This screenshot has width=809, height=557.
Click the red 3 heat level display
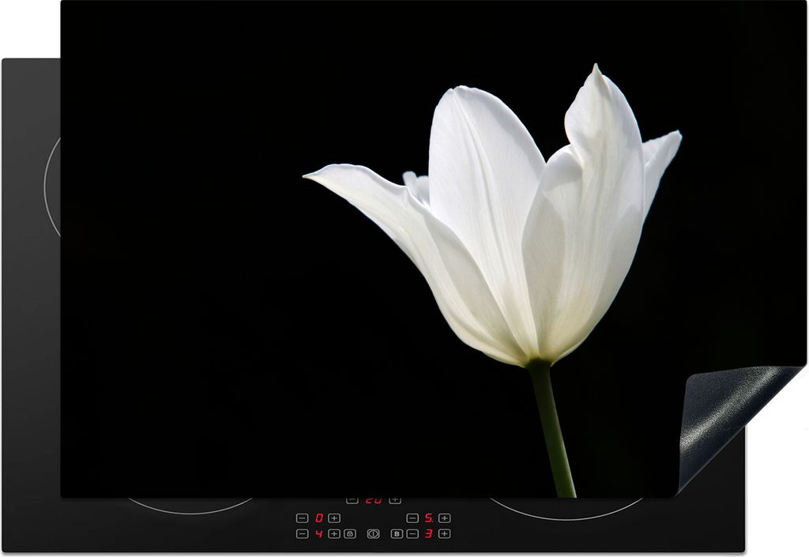(428, 534)
